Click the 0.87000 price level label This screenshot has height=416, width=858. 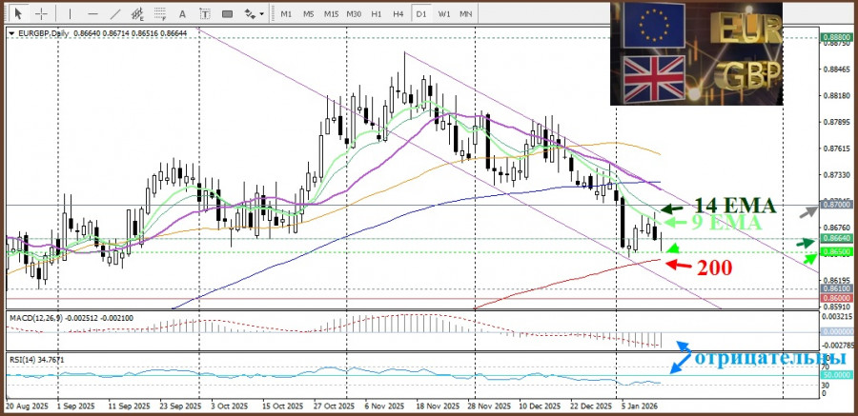835,205
